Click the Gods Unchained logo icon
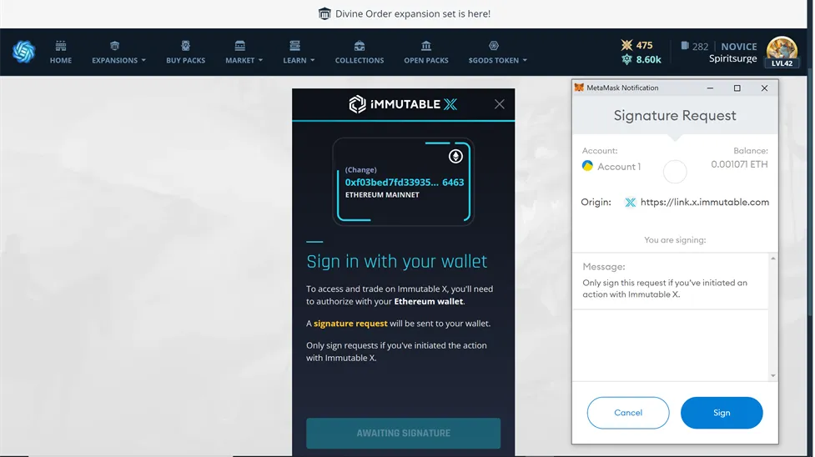This screenshot has width=815, height=457. coord(24,52)
